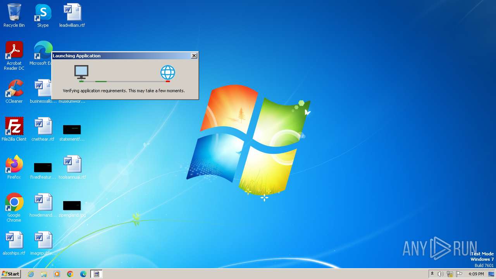Click the network tray icon
Screen dimensions: 496x279
450,274
